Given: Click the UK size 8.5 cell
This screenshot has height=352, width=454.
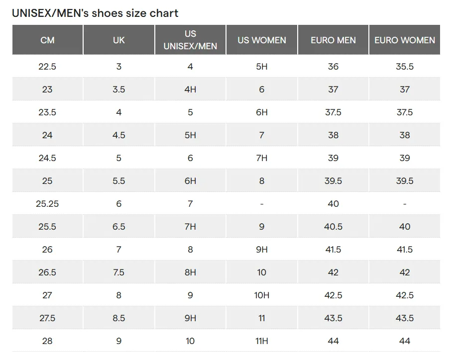Looking at the screenshot, I should [x=118, y=318].
